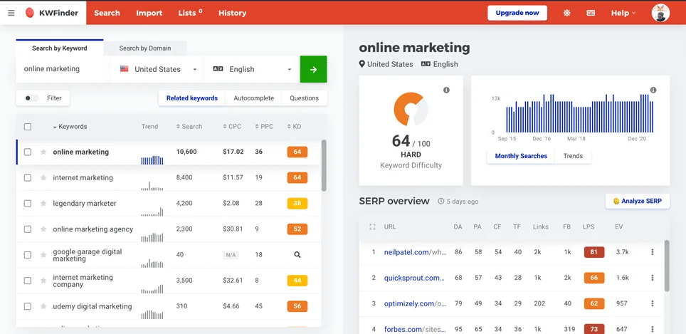Sort by the CPC column header

(x=232, y=127)
